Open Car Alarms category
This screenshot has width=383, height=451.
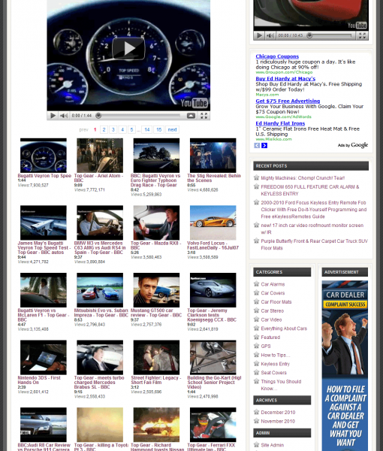point(273,284)
